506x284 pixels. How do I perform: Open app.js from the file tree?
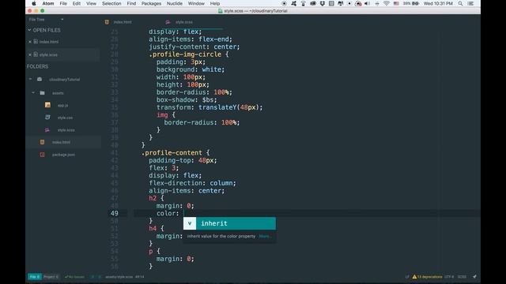pos(63,105)
